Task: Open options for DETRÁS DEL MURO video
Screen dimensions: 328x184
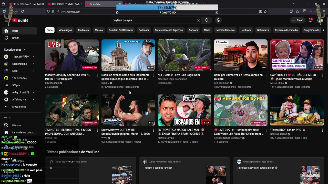Action: coord(323,75)
